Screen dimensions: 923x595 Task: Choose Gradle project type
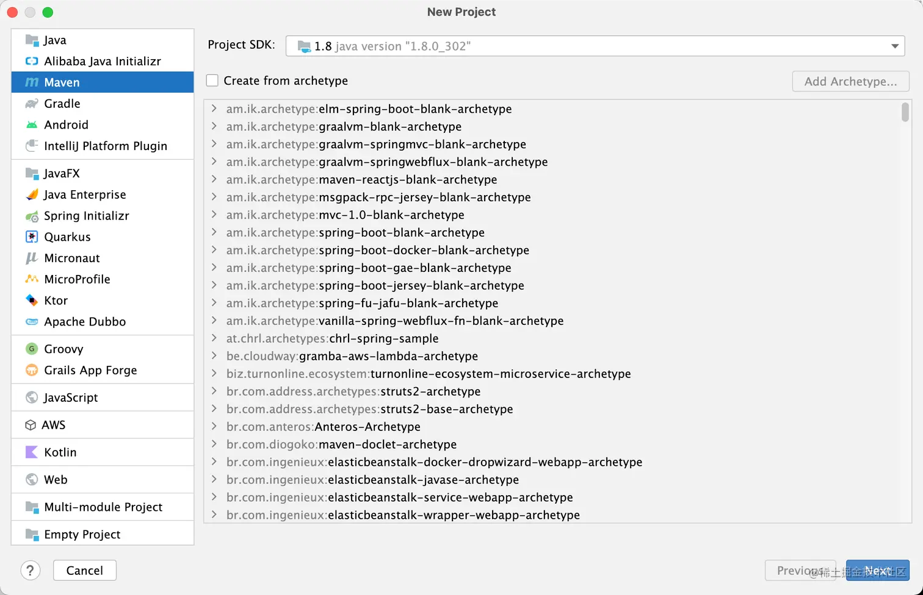click(103, 104)
